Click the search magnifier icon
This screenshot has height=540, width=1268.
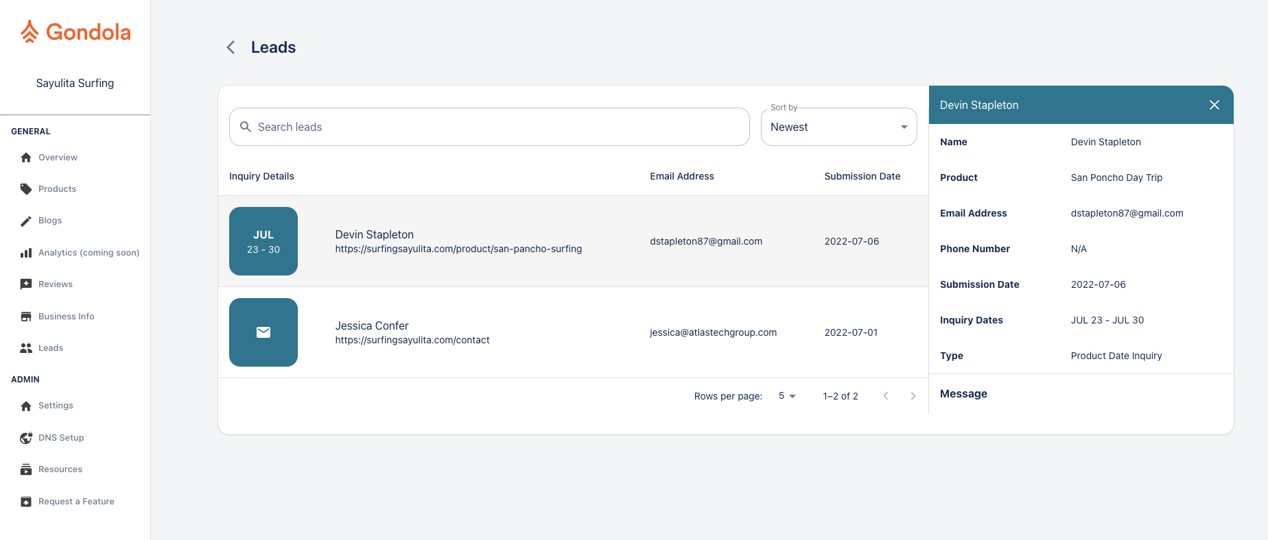click(x=245, y=127)
